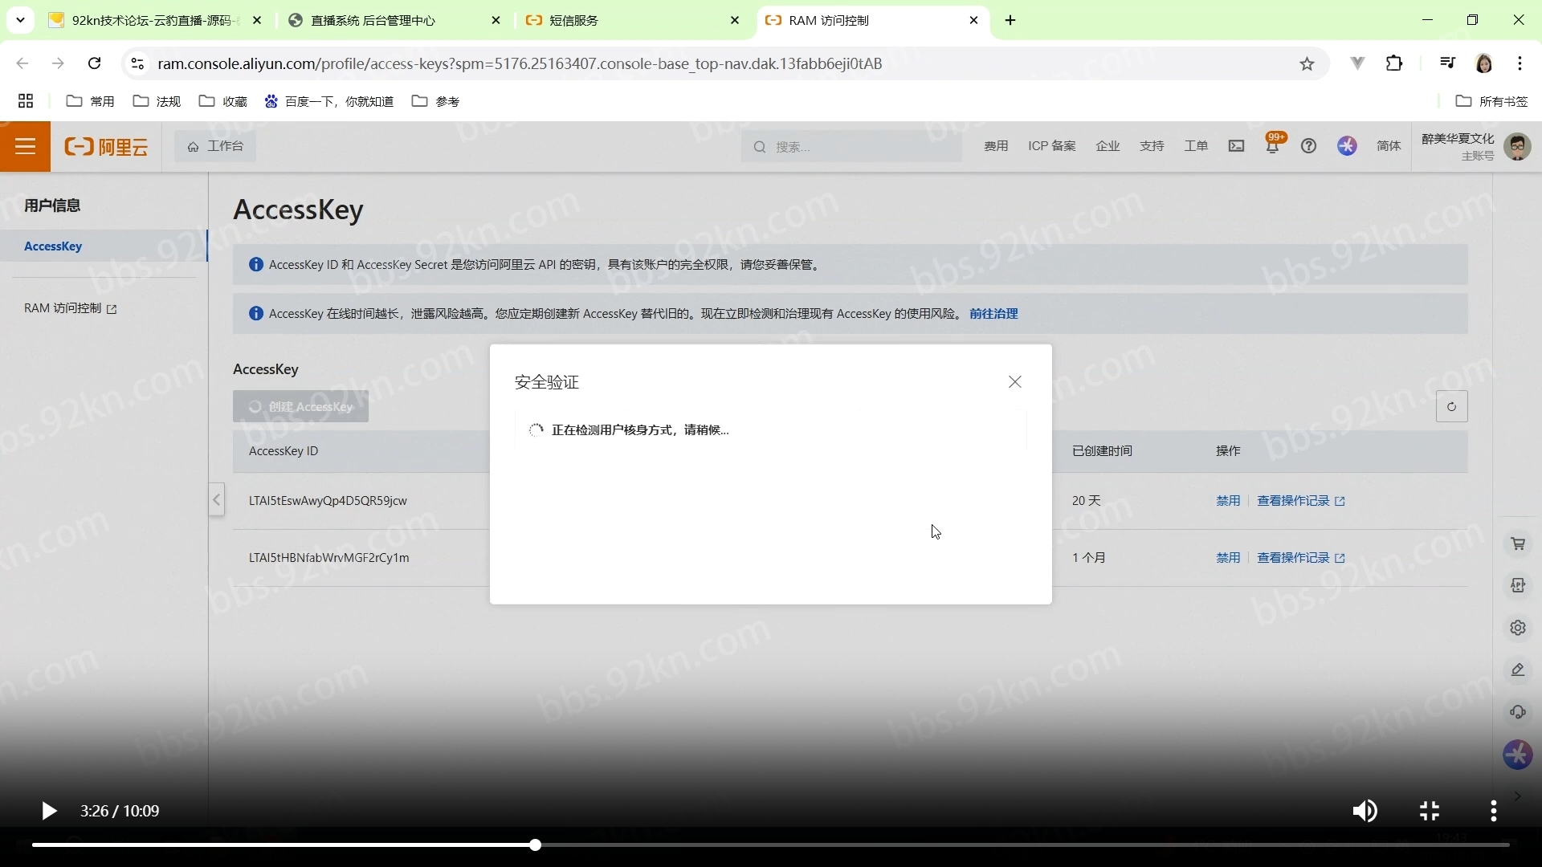Close the 安全验证 dialog
This screenshot has height=867, width=1542.
[1015, 382]
